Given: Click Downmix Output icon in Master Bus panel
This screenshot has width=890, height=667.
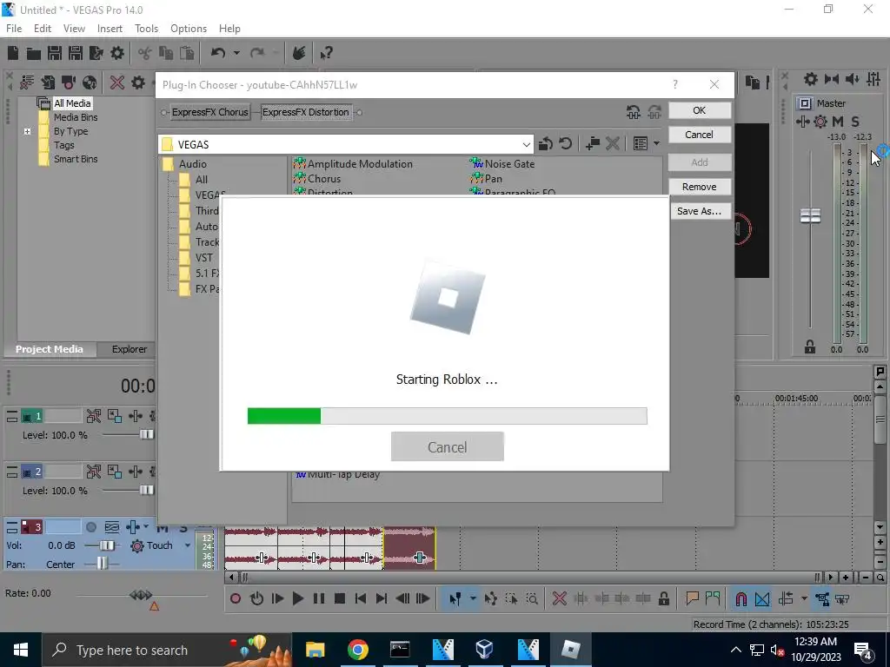Looking at the screenshot, I should click(x=832, y=79).
